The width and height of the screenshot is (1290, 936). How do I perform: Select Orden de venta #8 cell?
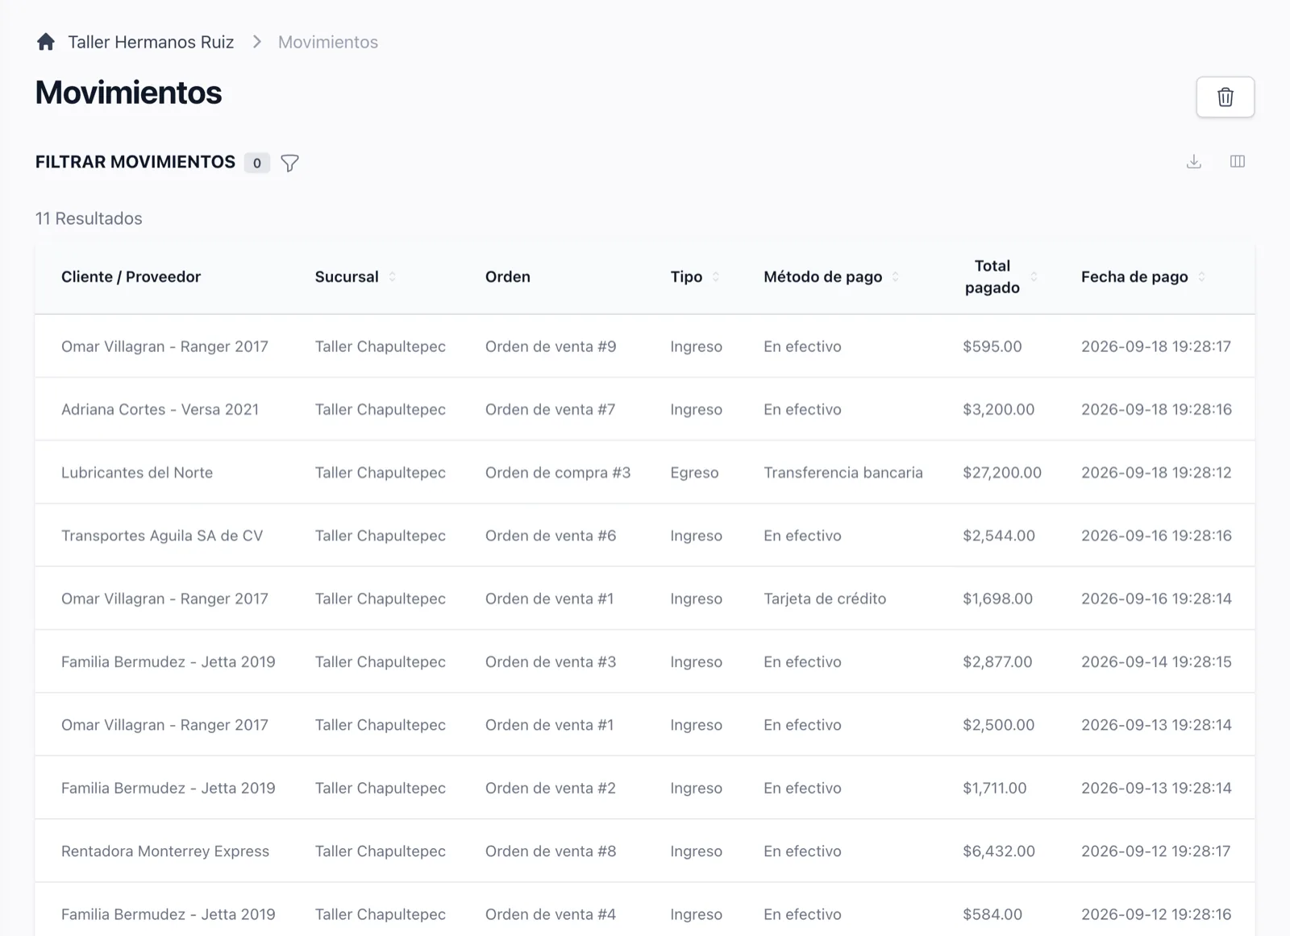click(x=551, y=851)
